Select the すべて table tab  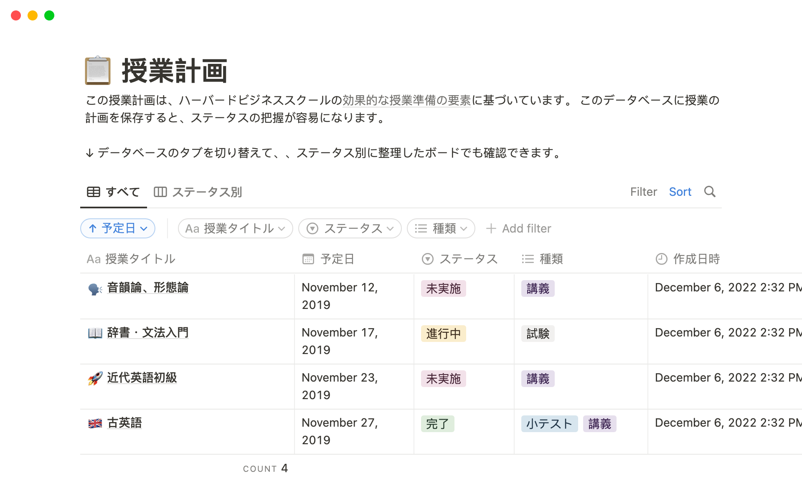114,192
